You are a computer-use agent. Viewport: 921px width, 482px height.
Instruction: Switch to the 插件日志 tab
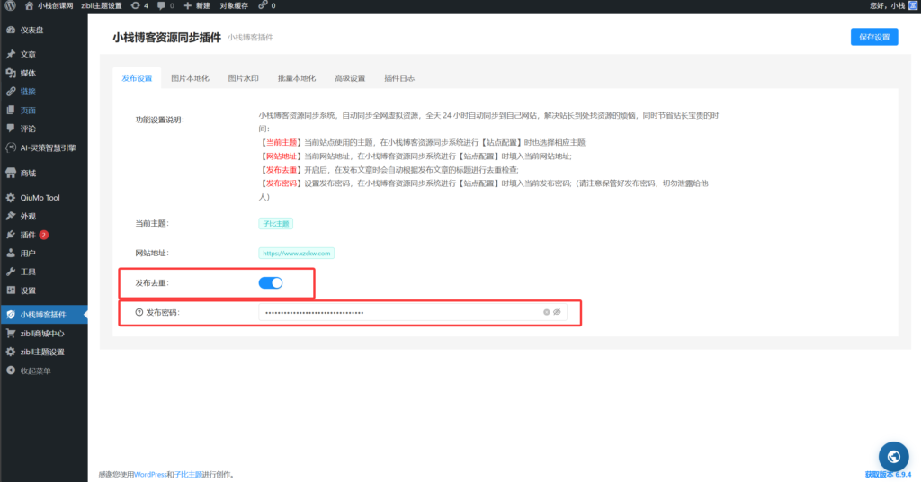(x=399, y=78)
